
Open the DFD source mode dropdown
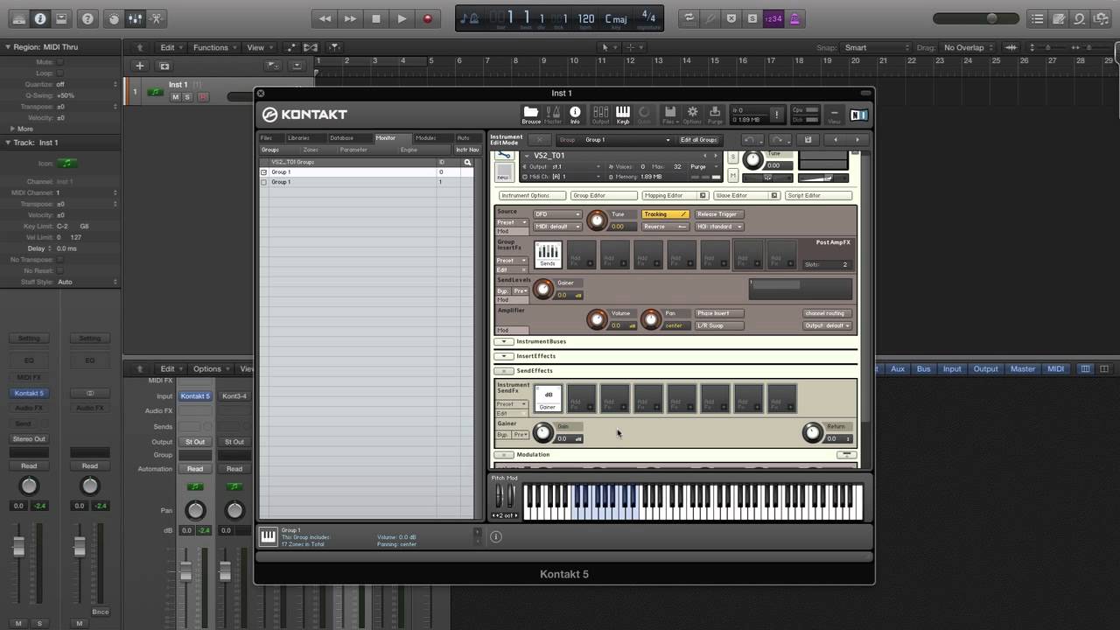click(556, 214)
